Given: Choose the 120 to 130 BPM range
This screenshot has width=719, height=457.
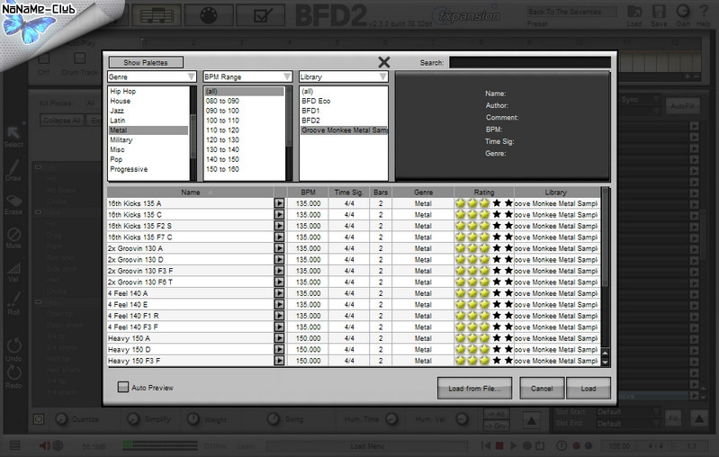Looking at the screenshot, I should click(x=221, y=140).
